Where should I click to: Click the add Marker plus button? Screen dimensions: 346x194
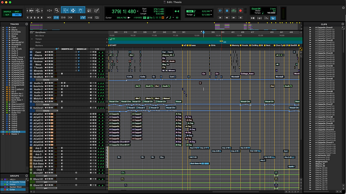(x=107, y=45)
